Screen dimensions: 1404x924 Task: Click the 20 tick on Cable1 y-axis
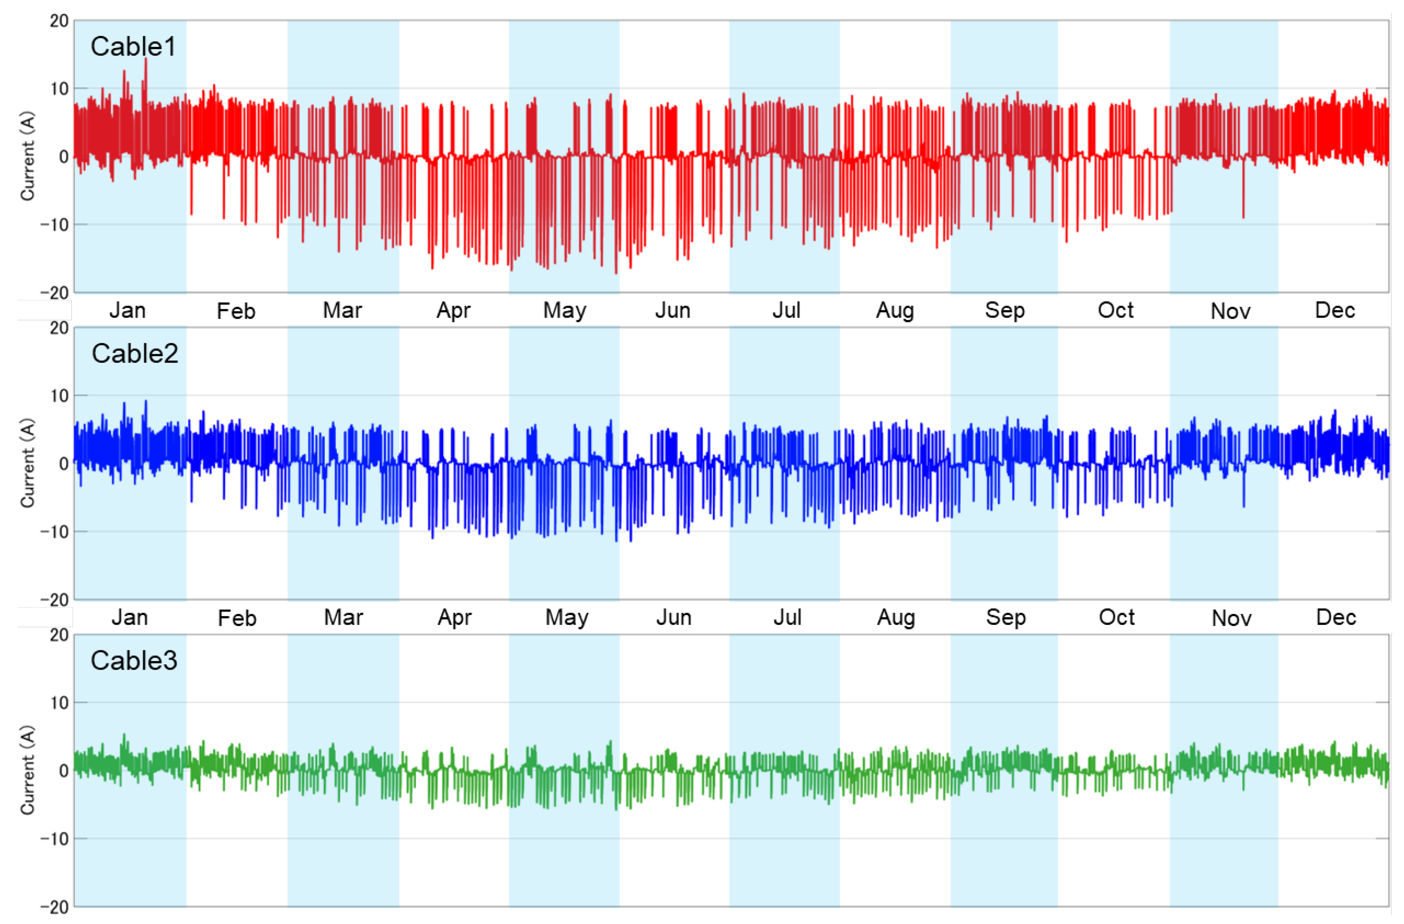[59, 21]
